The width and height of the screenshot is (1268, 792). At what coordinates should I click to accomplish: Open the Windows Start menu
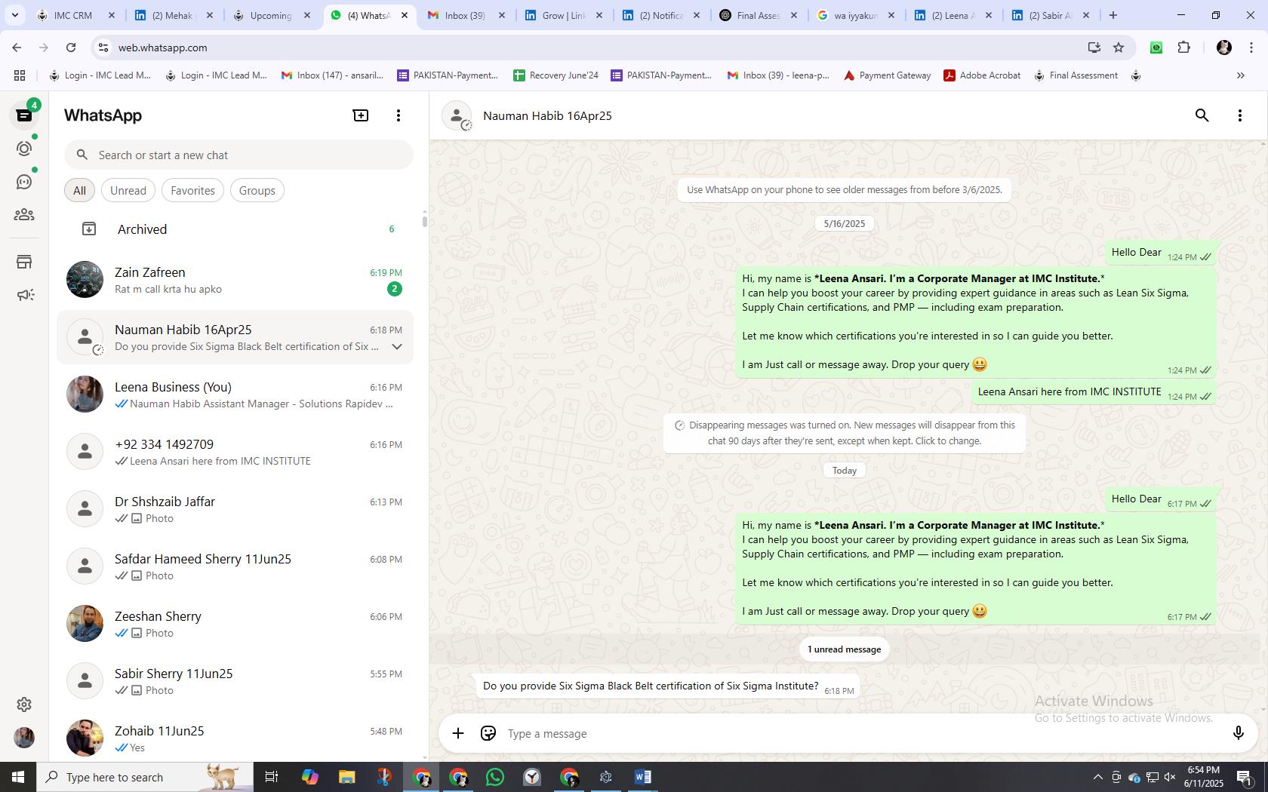[18, 777]
